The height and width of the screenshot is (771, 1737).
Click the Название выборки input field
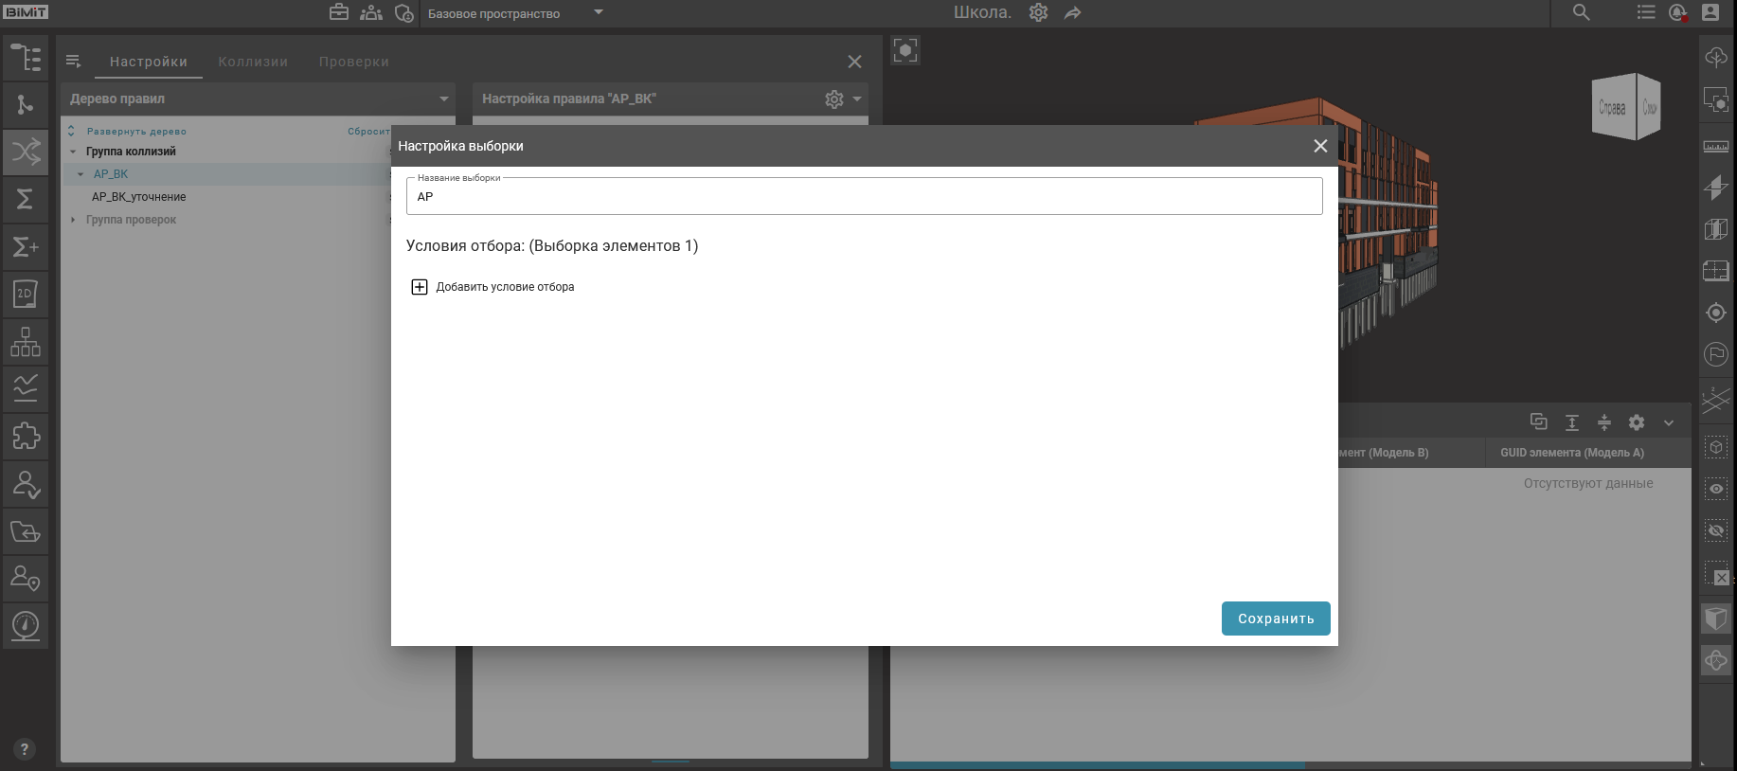click(864, 197)
